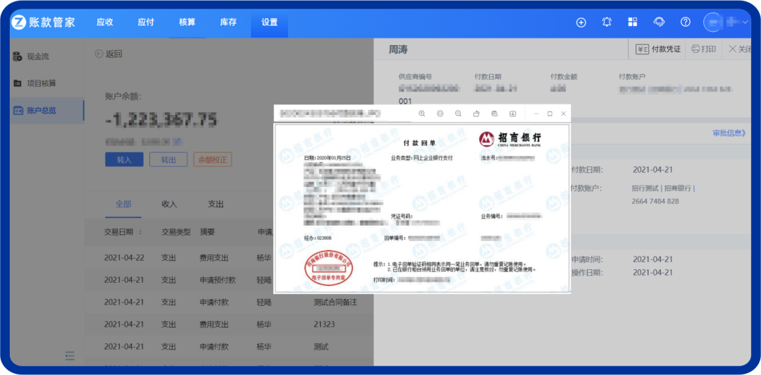This screenshot has width=761, height=375.
Task: Click the 余额校正 button
Action: [x=212, y=159]
